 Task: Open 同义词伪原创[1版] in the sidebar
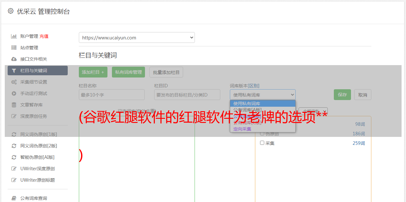click(x=39, y=134)
